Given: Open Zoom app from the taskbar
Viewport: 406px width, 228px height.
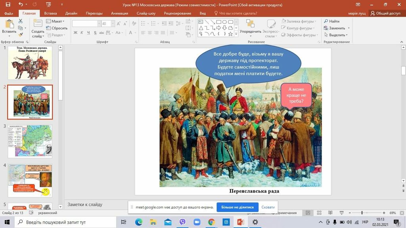Looking at the screenshot, I should tap(197, 222).
